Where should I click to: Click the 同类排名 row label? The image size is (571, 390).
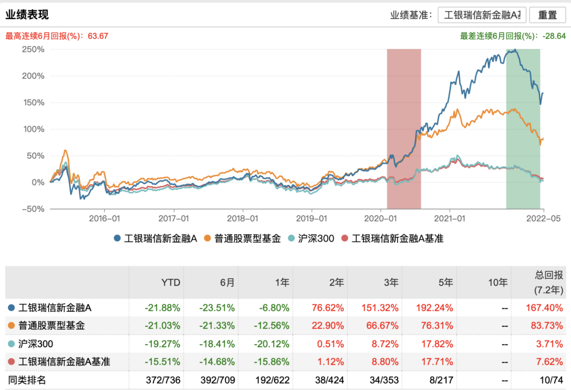pyautogui.click(x=27, y=380)
